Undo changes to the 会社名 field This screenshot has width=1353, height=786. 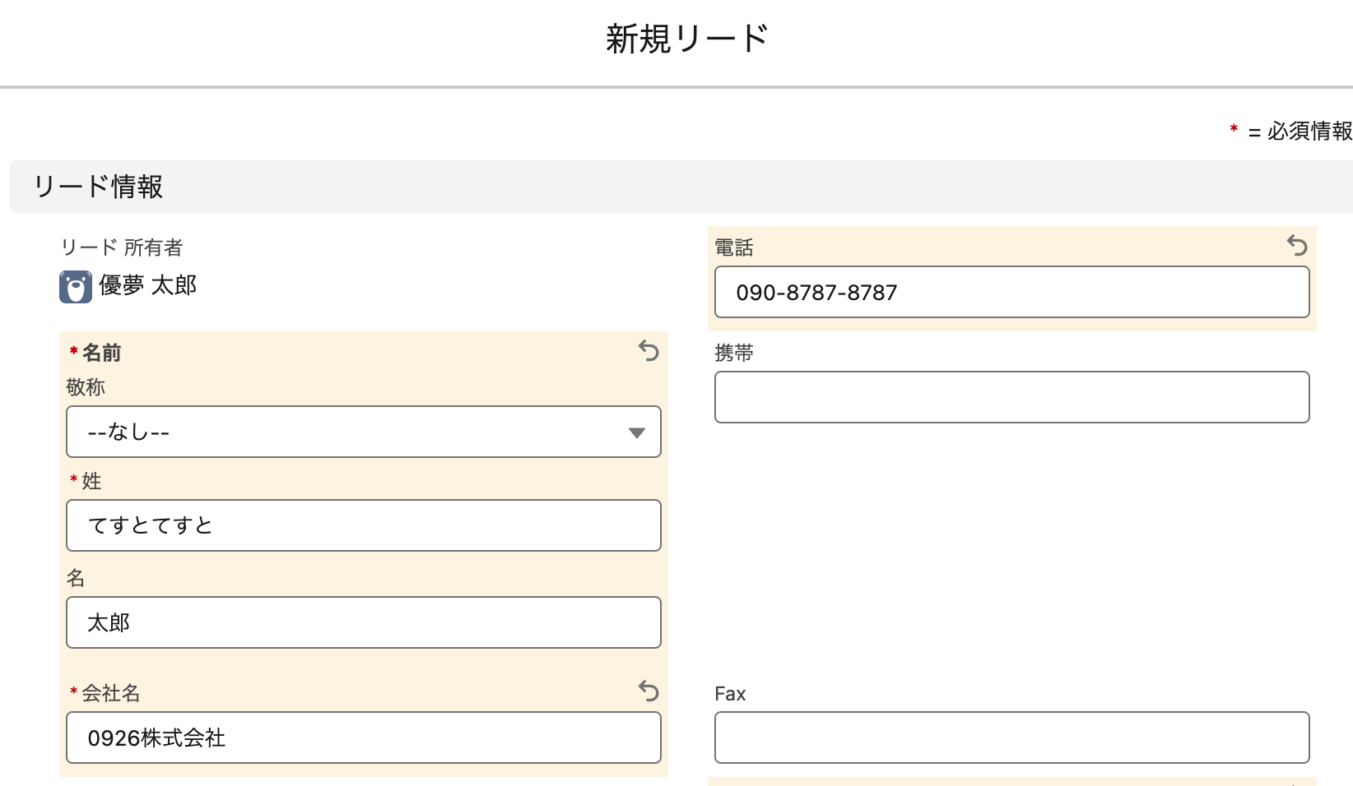point(649,691)
